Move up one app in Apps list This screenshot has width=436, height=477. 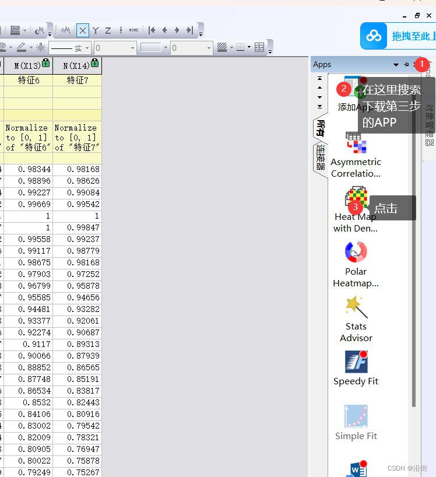(x=319, y=87)
